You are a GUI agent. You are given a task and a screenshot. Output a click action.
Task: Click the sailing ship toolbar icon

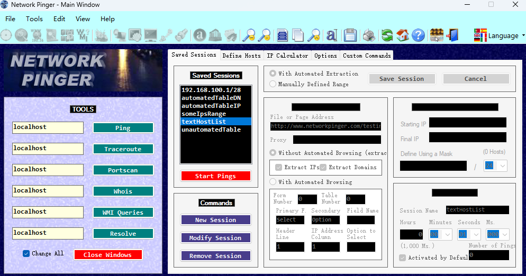click(x=101, y=35)
